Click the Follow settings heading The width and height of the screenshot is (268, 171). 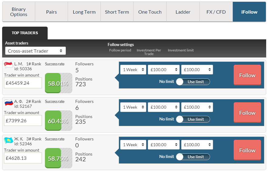[121, 44]
